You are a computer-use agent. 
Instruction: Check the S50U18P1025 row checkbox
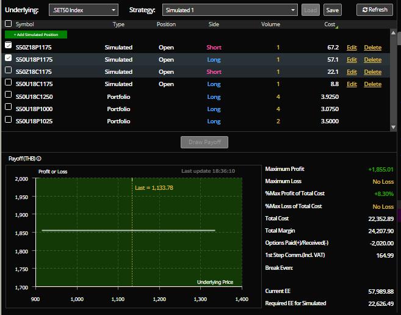point(8,119)
